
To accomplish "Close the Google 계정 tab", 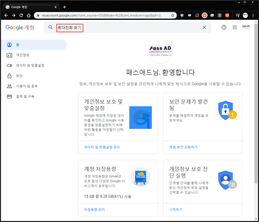I will (56, 7).
